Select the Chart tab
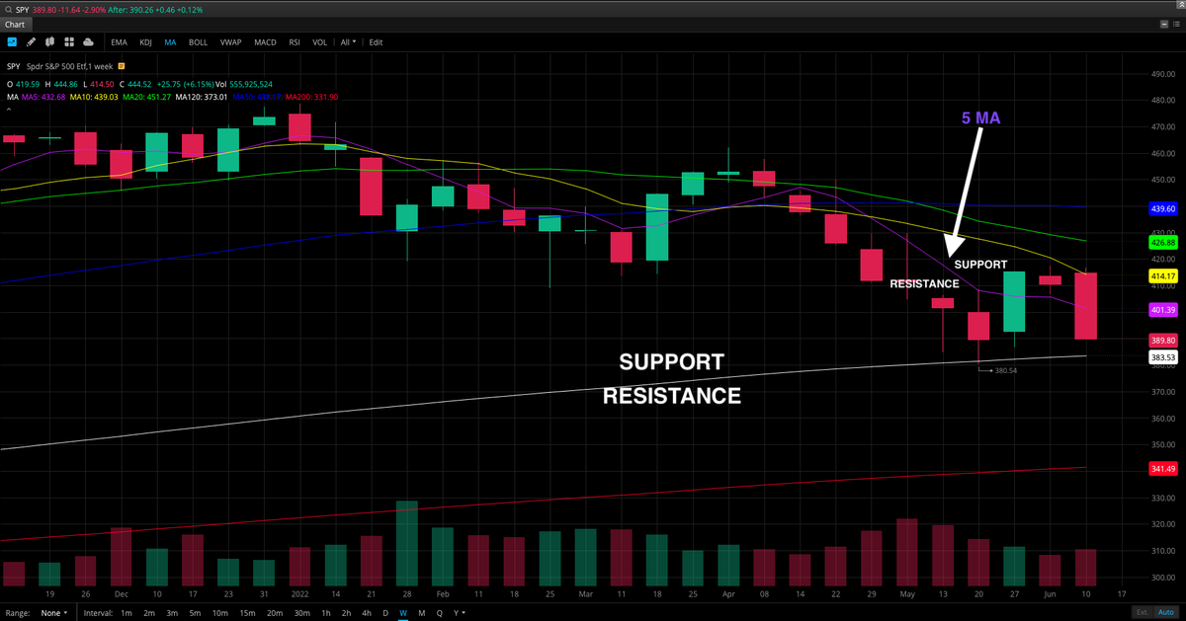Viewport: 1186px width, 621px height. tap(14, 25)
